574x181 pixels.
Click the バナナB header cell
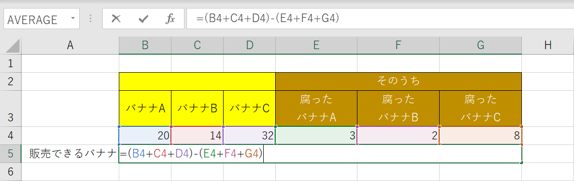pos(198,108)
